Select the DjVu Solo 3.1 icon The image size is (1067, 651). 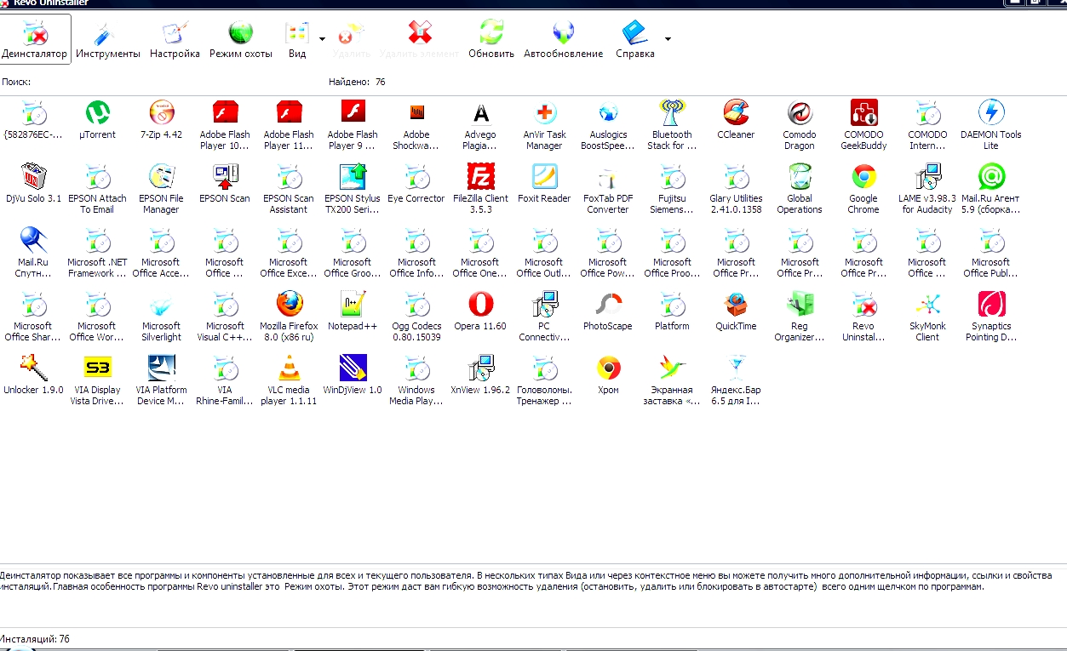pyautogui.click(x=34, y=176)
